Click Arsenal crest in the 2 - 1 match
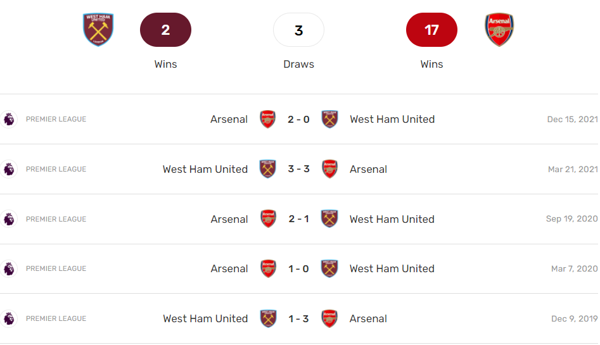600x345 pixels. [268, 219]
